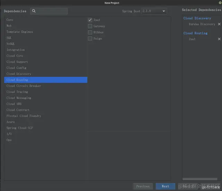Screen dimensions: 222x191
Task: Remove Eureka Discovery from selected dependencies
Action: tap(219, 24)
